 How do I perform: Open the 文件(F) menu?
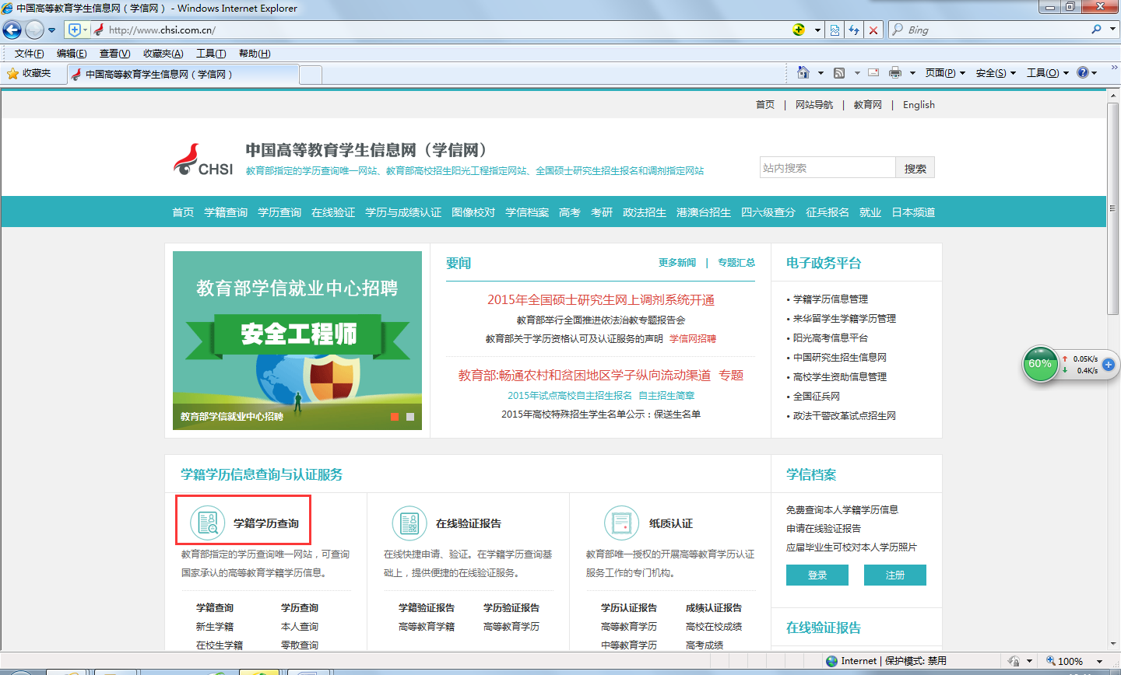pyautogui.click(x=29, y=54)
